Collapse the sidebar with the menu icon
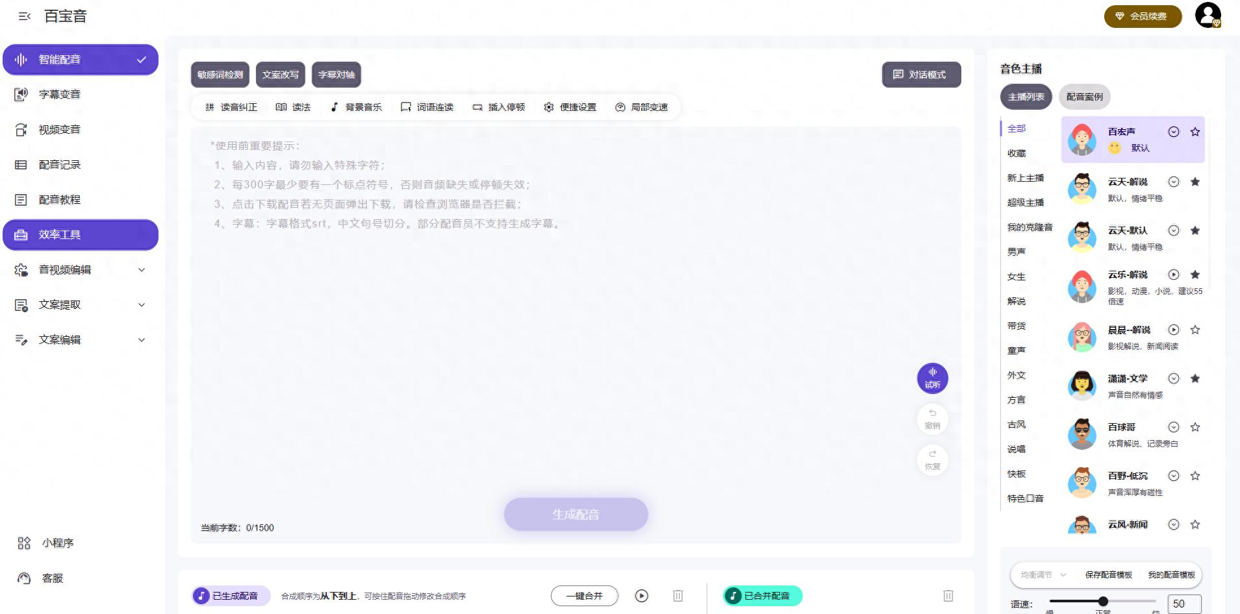 click(25, 16)
